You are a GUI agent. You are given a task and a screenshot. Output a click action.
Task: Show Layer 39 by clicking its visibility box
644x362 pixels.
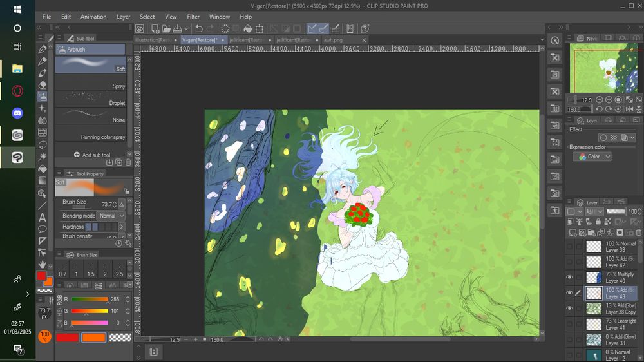tap(569, 246)
